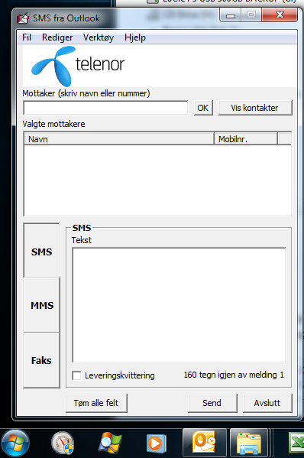Image resolution: width=304 pixels, height=458 pixels.
Task: Launch Windows Media Player from taskbar
Action: tap(157, 443)
